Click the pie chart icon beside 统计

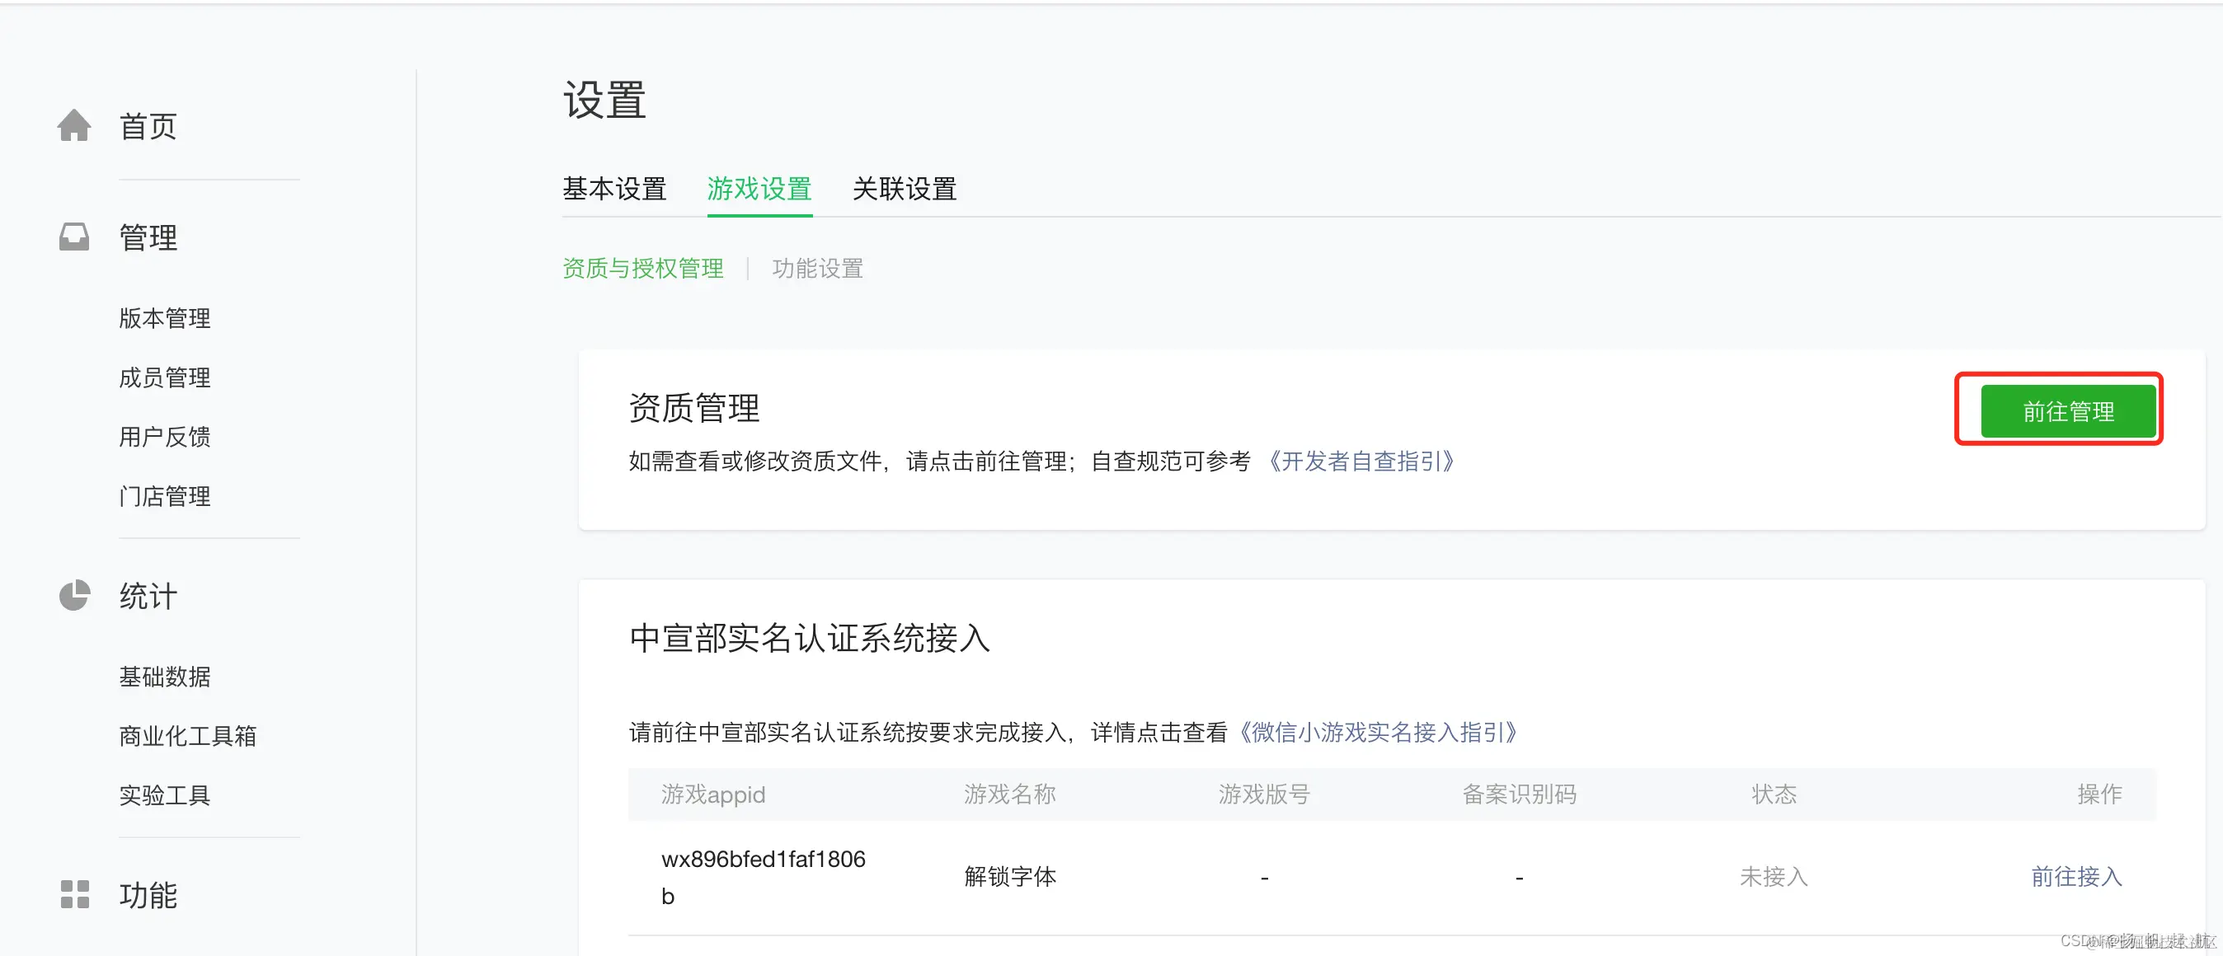74,595
